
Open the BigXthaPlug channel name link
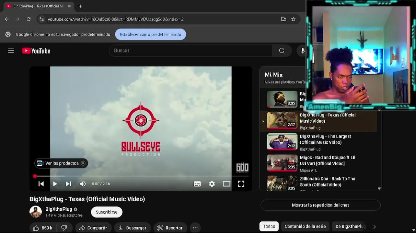(59, 209)
